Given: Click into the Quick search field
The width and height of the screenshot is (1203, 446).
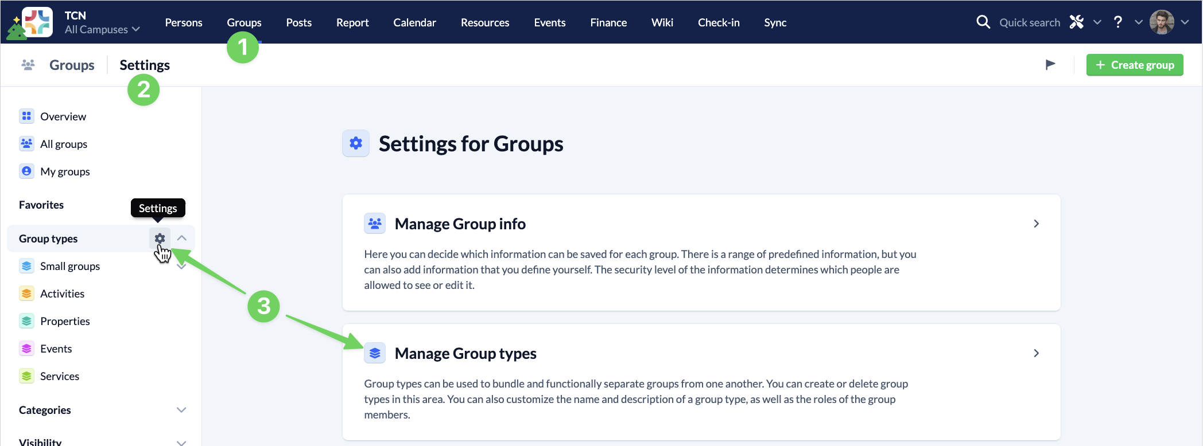Looking at the screenshot, I should click(x=1029, y=22).
